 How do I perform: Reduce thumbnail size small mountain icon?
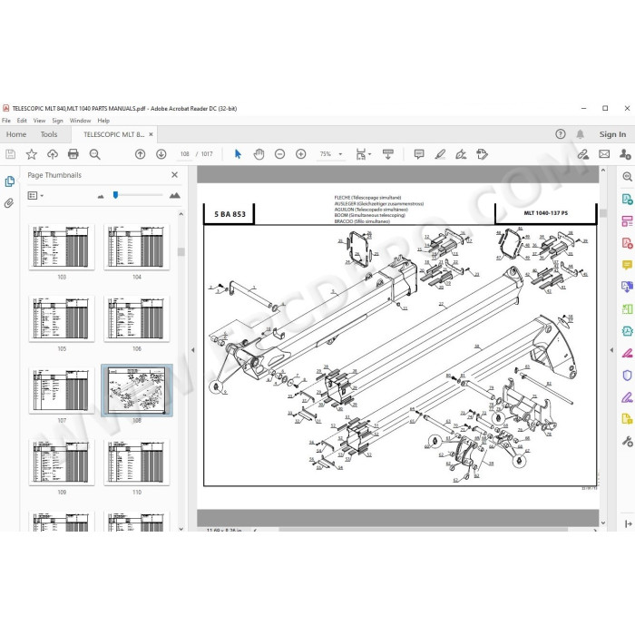click(101, 197)
